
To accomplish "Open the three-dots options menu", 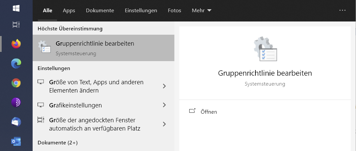I will point(342,10).
